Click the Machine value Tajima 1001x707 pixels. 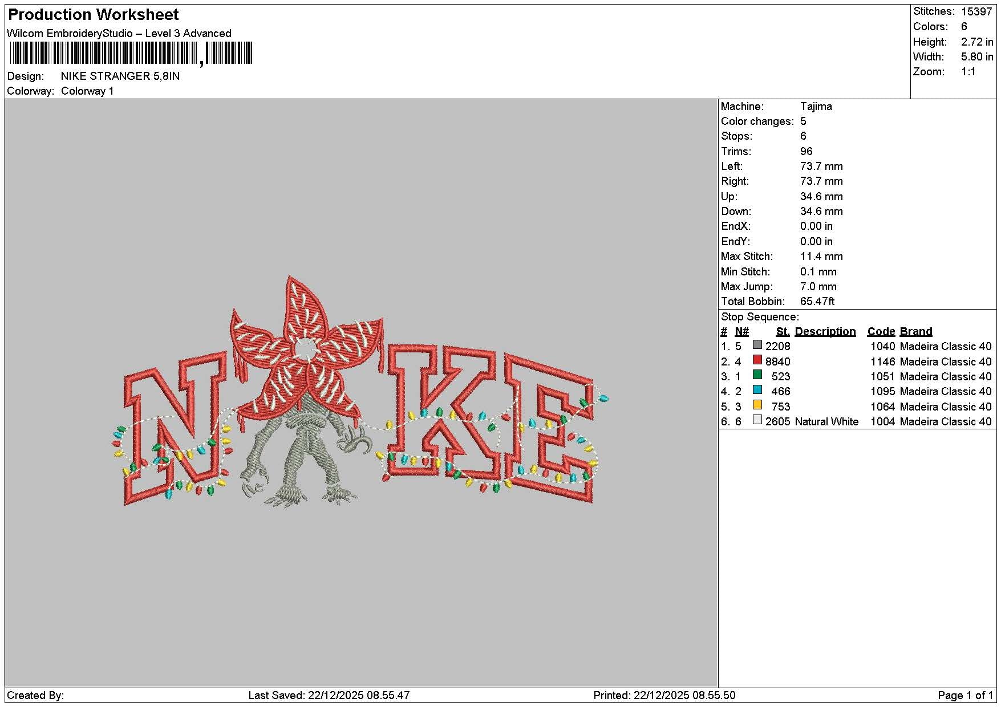click(816, 107)
